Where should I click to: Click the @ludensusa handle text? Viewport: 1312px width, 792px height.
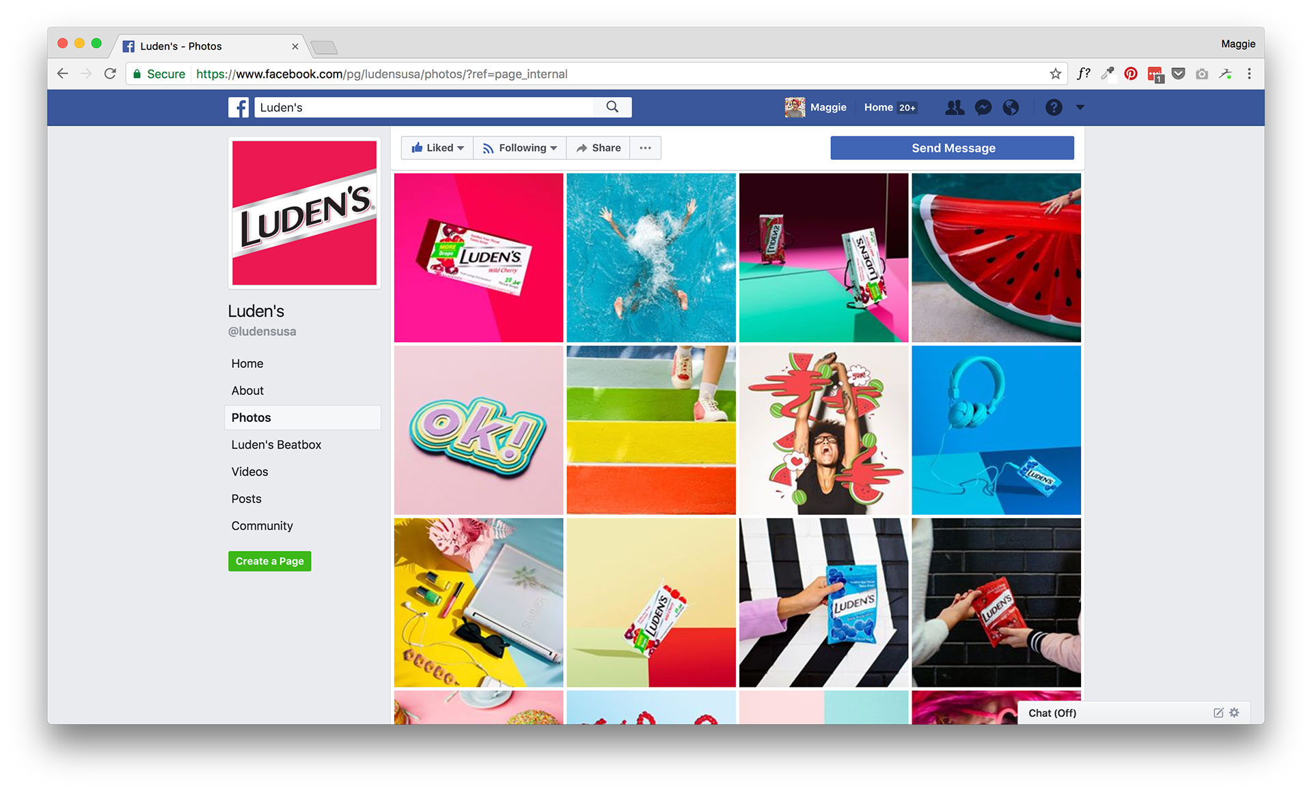tap(262, 331)
